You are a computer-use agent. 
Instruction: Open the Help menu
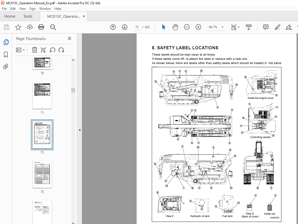point(58,8)
